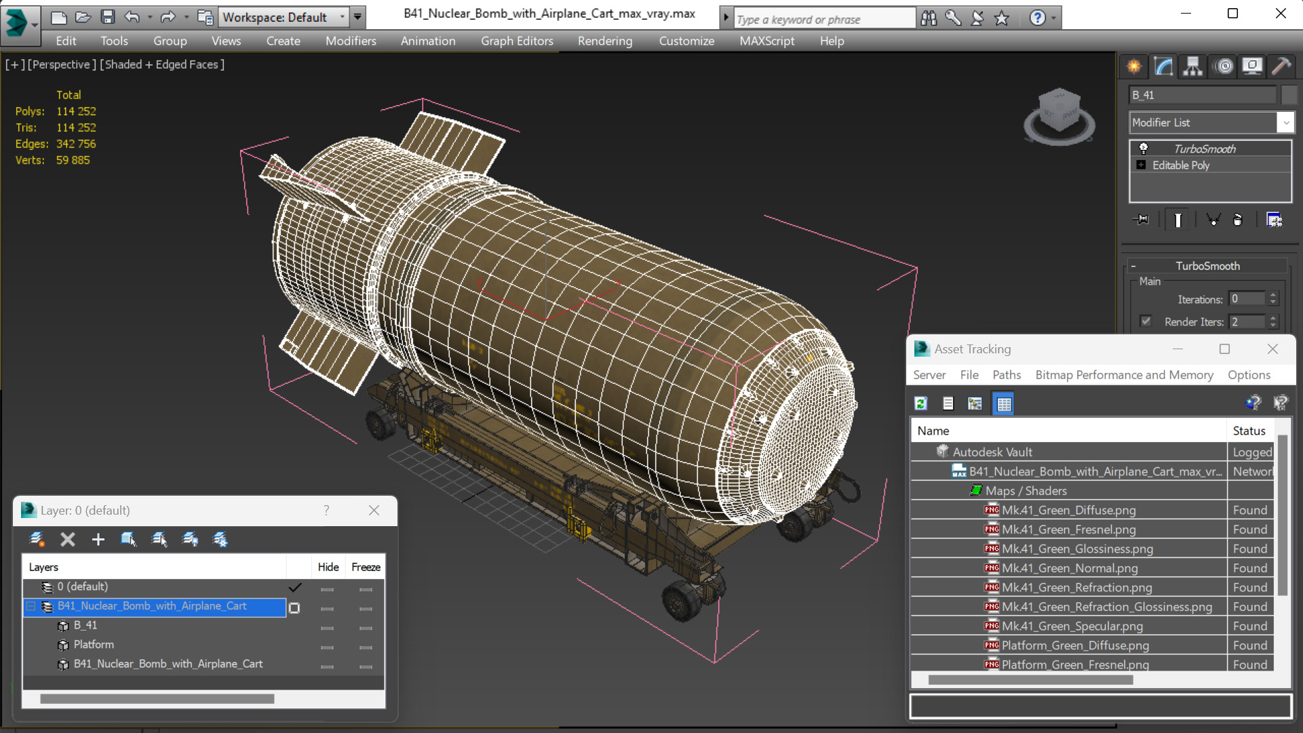Image resolution: width=1303 pixels, height=733 pixels.
Task: Open the Graph Editors menu
Action: 516,40
